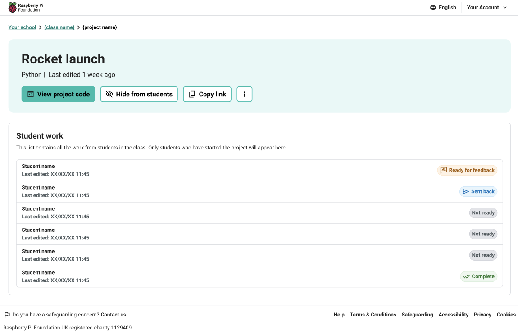Open the Terms & Conditions footer link
This screenshot has width=518, height=334.
pos(373,315)
